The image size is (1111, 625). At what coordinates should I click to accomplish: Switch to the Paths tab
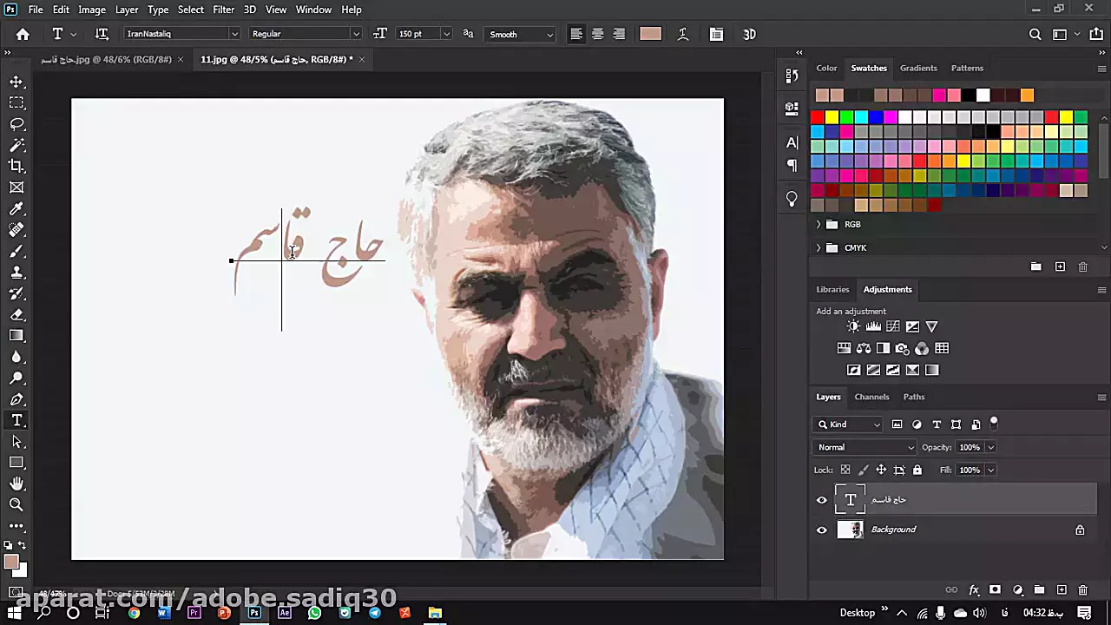pyautogui.click(x=914, y=397)
